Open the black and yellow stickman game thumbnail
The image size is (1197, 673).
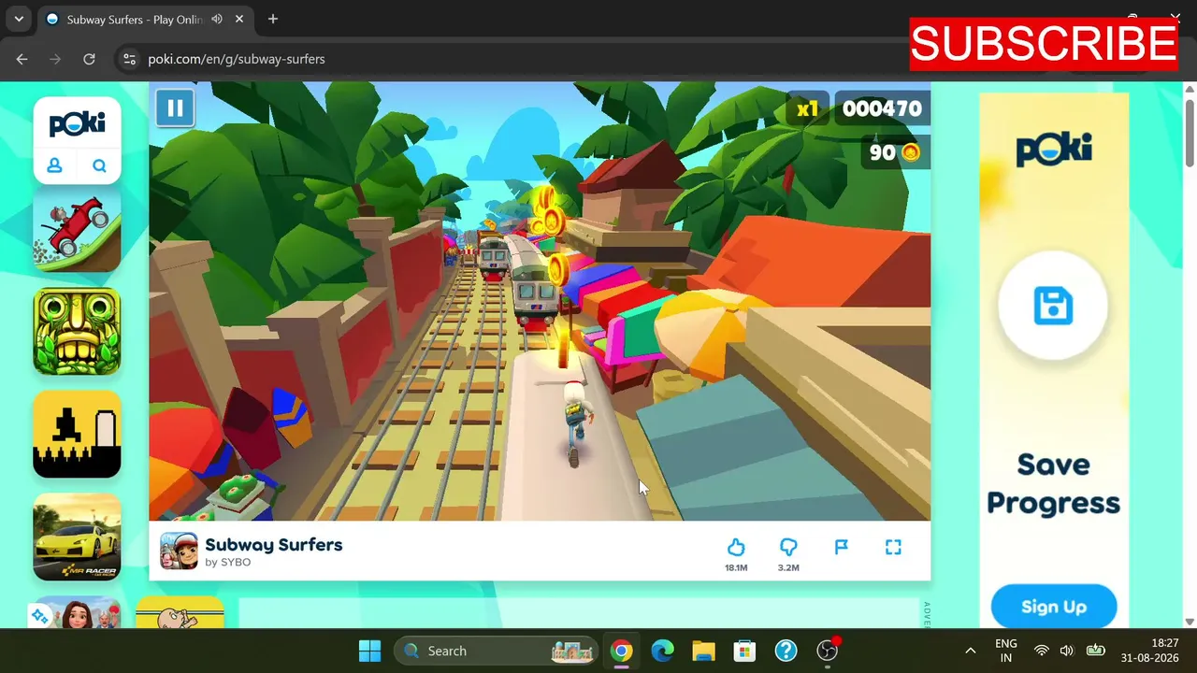point(77,435)
